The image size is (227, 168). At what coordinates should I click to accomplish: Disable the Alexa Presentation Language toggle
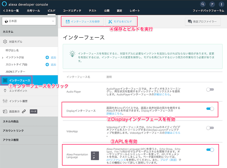tap(210, 150)
